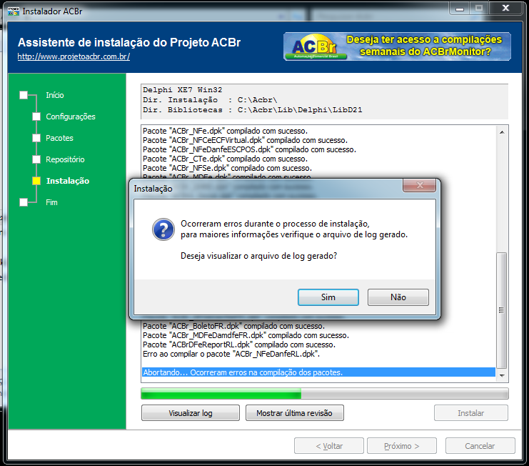This screenshot has width=529, height=466.
Task: Select the ACBr_BoletoFR.dpk log line
Action: 233,326
